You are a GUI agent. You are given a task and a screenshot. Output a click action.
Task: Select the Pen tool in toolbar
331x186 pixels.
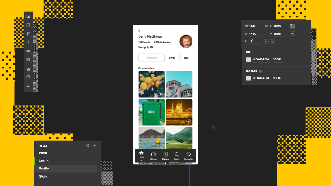click(28, 34)
